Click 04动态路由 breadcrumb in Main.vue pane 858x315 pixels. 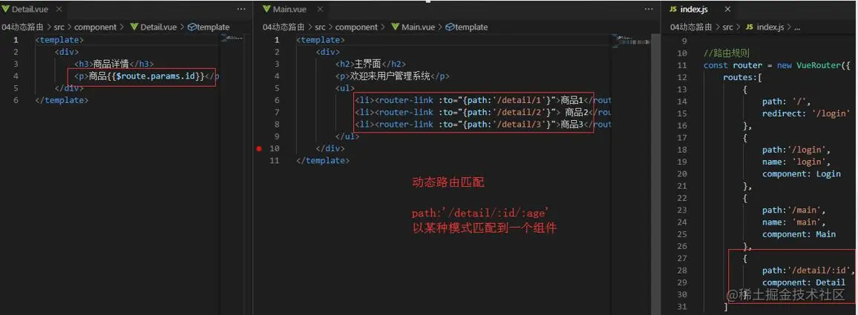pyautogui.click(x=283, y=27)
